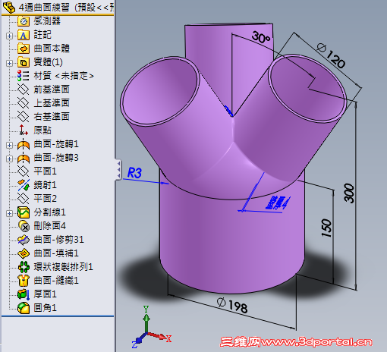Click the 原點 origin icon
Viewport: 387px width, 352px height.
point(24,130)
